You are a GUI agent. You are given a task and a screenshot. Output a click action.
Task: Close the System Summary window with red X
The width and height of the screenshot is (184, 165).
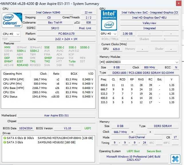coord(179,3)
